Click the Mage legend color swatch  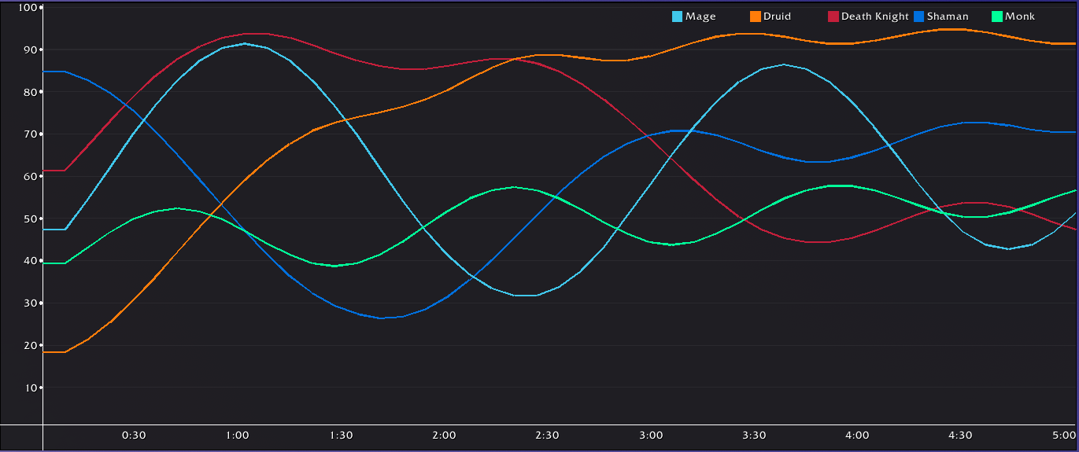pos(677,17)
